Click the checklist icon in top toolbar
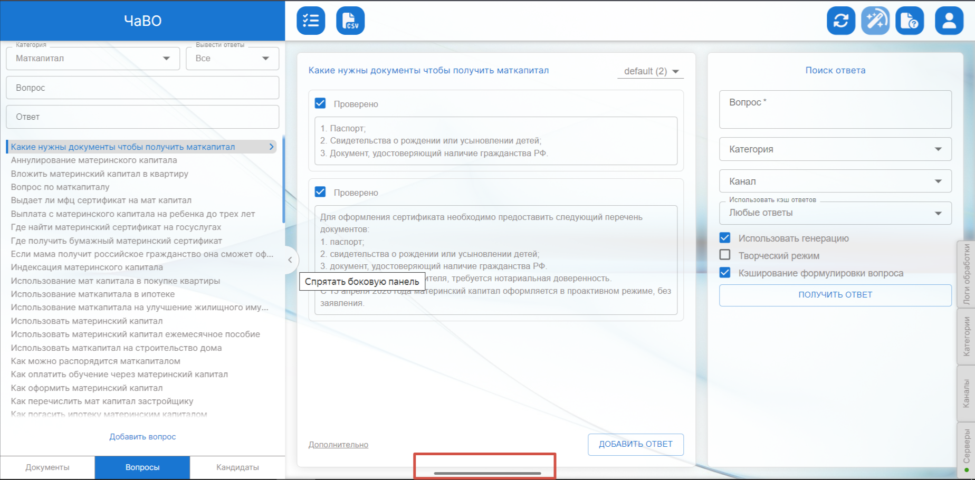The height and width of the screenshot is (480, 975). coord(311,21)
